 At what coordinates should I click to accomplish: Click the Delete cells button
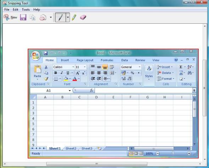[x=165, y=73]
